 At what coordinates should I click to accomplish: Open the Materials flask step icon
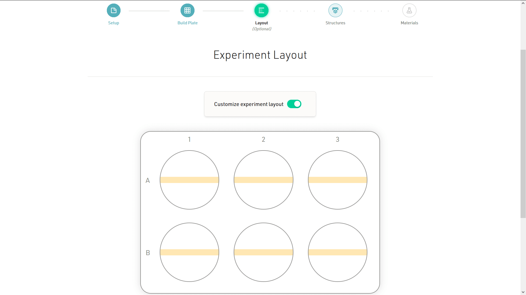409,10
